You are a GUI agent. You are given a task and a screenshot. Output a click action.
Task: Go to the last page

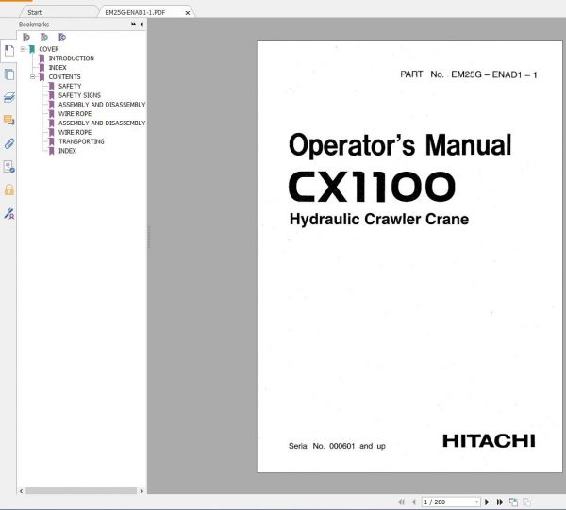(x=500, y=502)
